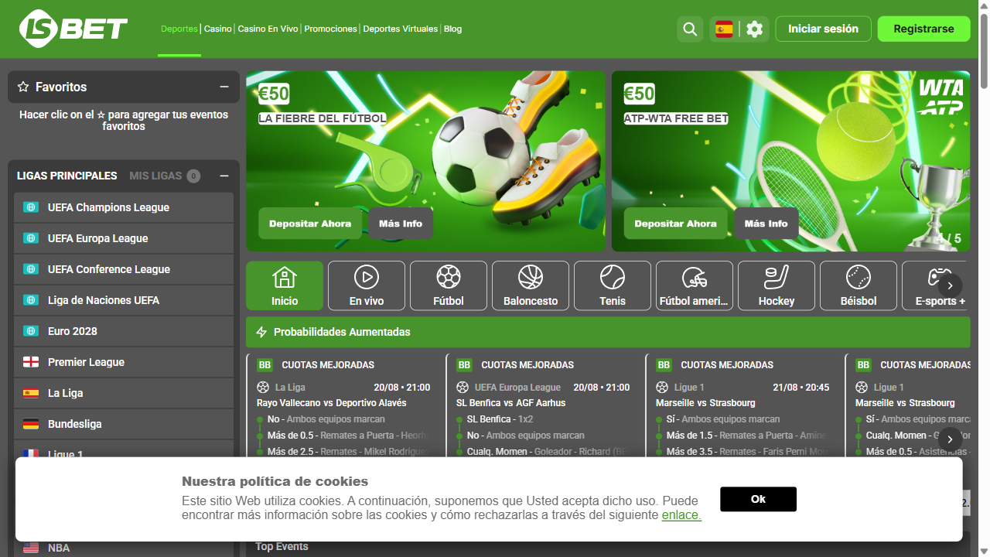The height and width of the screenshot is (557, 990).
Task: Click Premier League England flag icon
Action: [x=31, y=362]
